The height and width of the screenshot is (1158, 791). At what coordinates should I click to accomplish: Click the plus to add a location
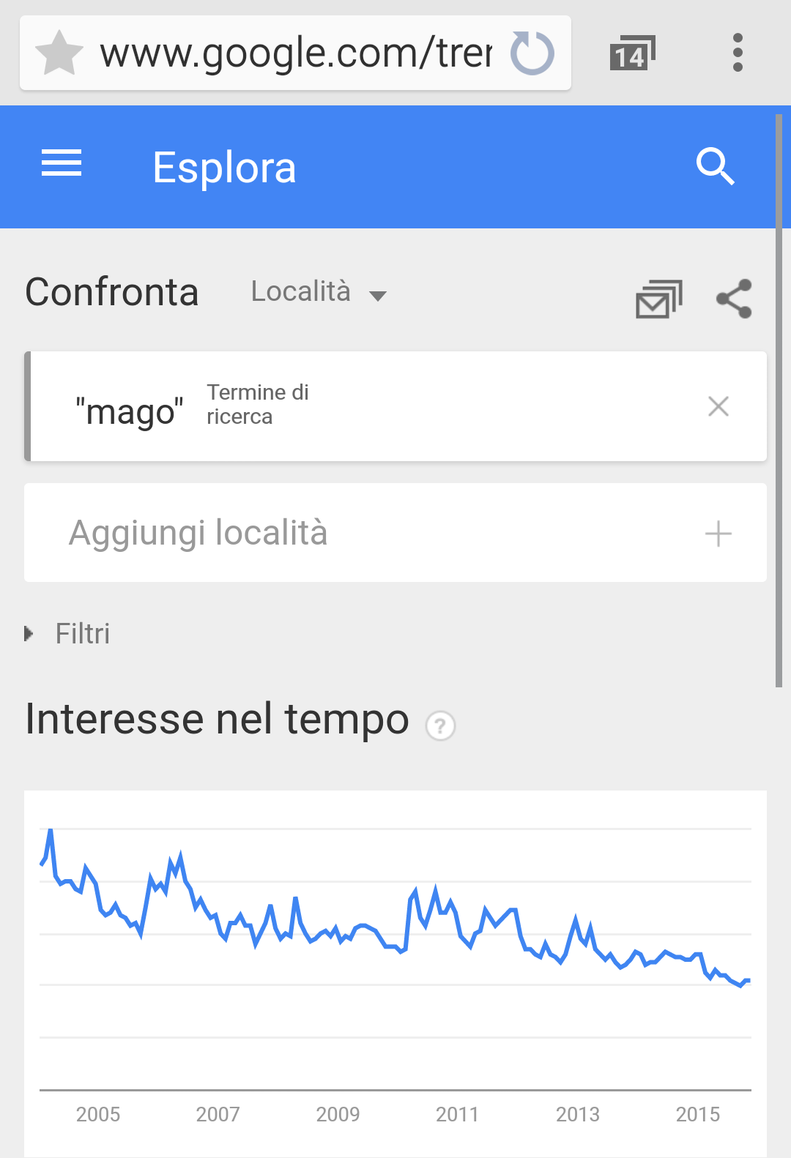coord(718,534)
